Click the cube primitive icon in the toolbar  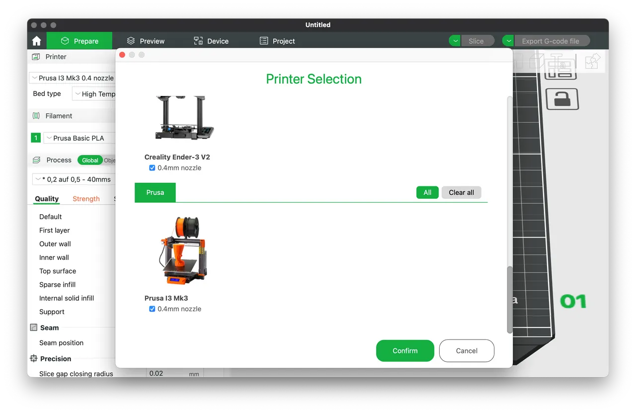pyautogui.click(x=537, y=62)
